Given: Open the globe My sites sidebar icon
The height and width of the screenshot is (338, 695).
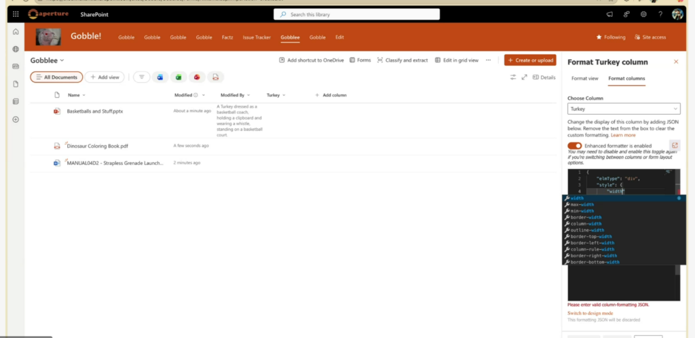Looking at the screenshot, I should pyautogui.click(x=16, y=49).
